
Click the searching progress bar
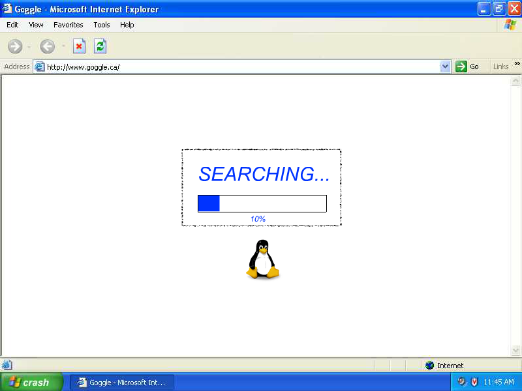click(x=262, y=203)
